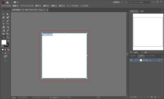
Task: Swap fill and stroke colors
Action: 8,41
